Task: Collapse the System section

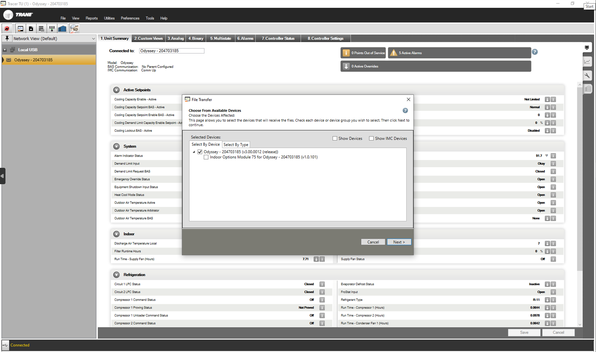Action: click(x=116, y=146)
